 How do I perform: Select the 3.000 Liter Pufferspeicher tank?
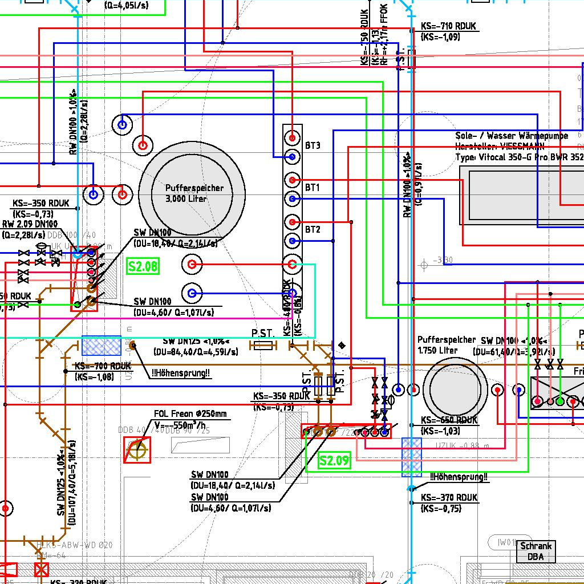[x=192, y=194]
